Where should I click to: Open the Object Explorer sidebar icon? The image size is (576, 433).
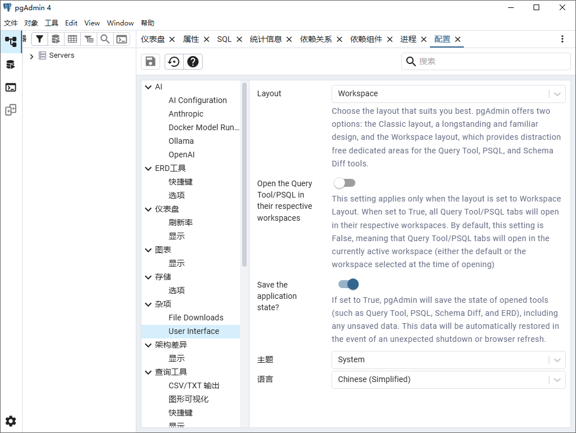click(x=11, y=41)
